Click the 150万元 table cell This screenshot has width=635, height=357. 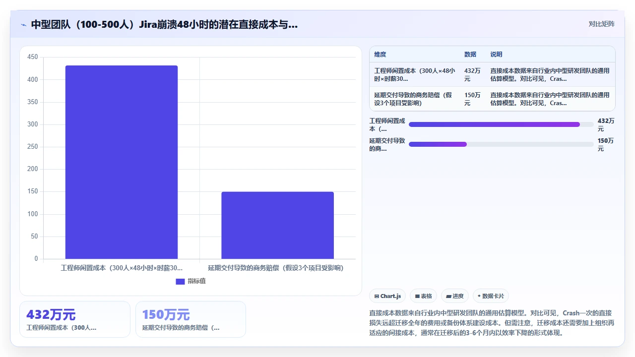point(472,99)
